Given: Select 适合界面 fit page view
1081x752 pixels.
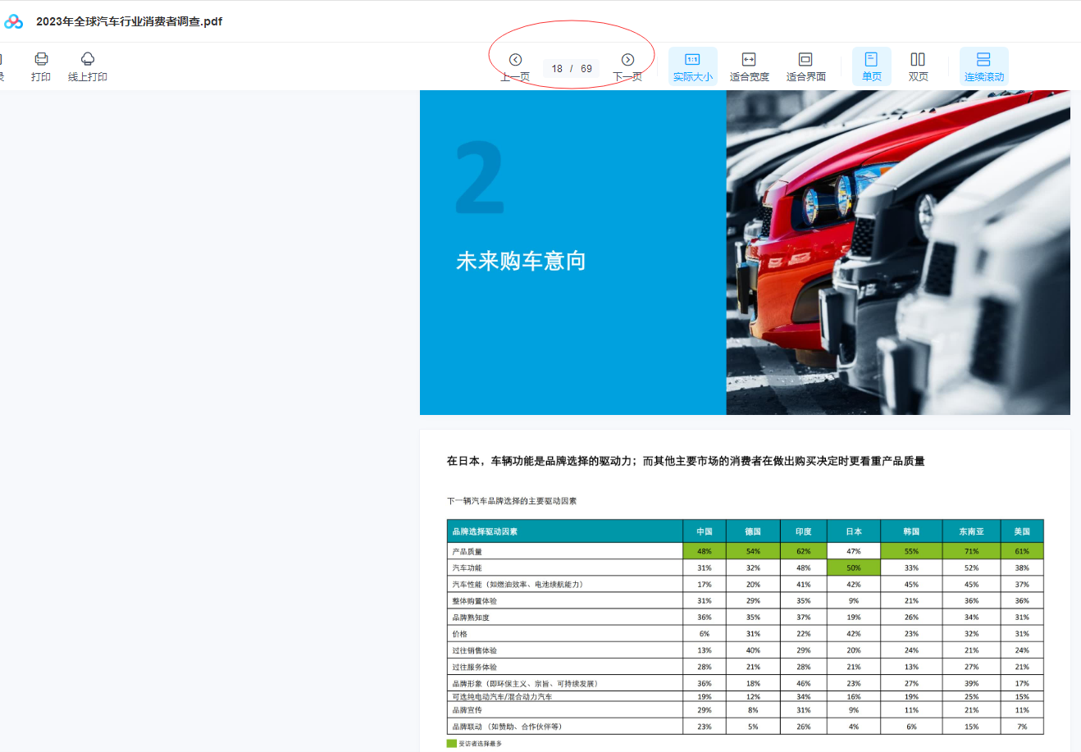Looking at the screenshot, I should 805,66.
